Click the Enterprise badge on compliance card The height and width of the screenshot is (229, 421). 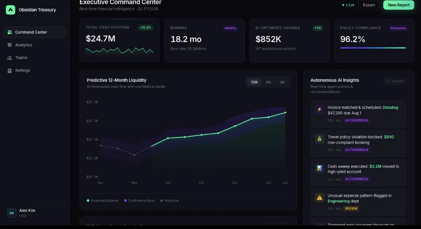coord(398,28)
